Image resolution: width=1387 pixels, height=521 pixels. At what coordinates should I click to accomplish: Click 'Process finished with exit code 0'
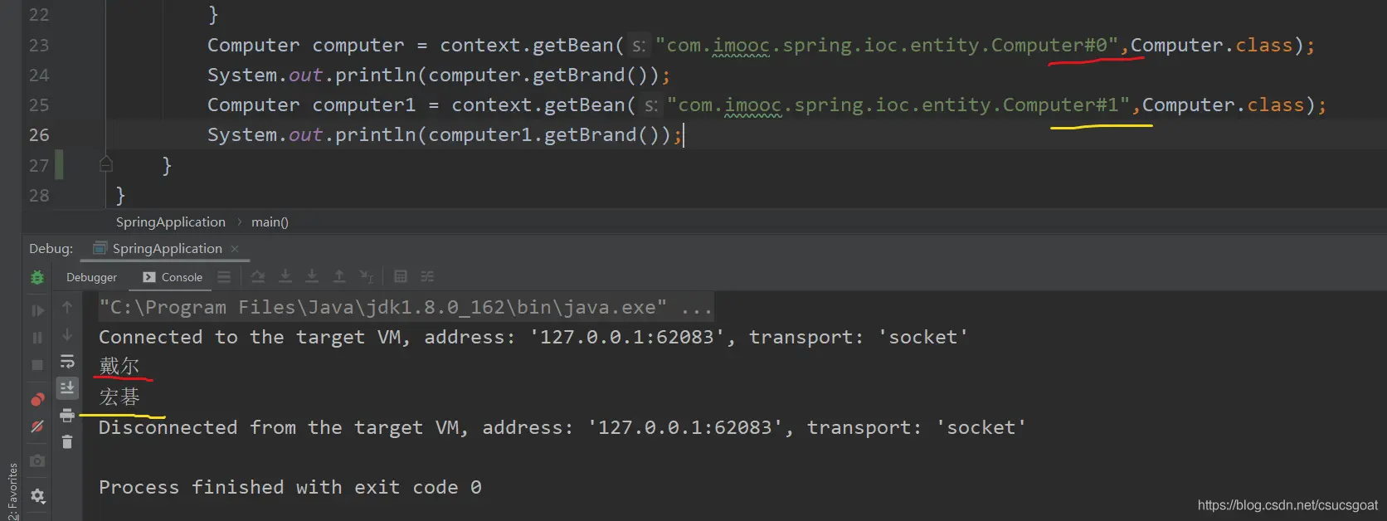coord(290,488)
